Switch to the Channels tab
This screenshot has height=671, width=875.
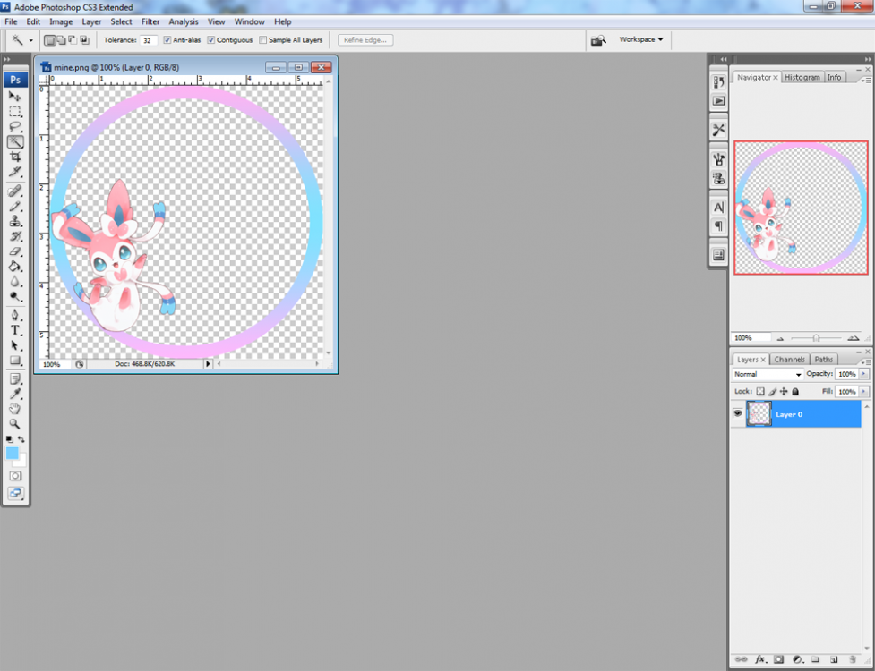click(789, 360)
